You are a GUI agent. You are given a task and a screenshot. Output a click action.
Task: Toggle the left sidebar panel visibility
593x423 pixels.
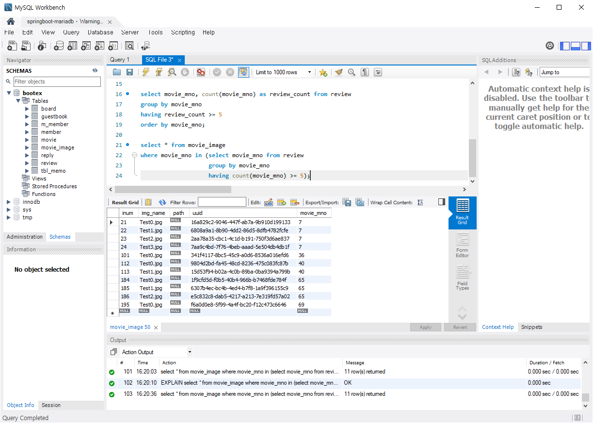pyautogui.click(x=565, y=46)
